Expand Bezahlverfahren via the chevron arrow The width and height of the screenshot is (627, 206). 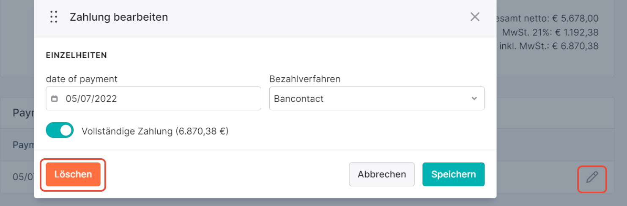(x=474, y=99)
